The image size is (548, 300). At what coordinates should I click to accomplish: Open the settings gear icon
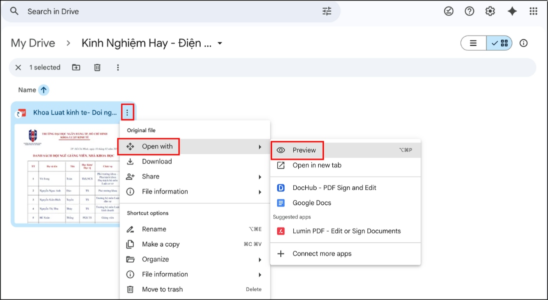click(x=490, y=11)
